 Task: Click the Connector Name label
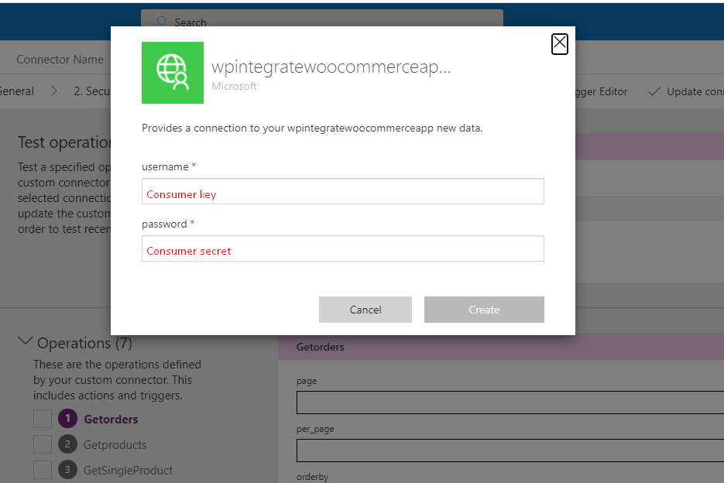coord(60,60)
